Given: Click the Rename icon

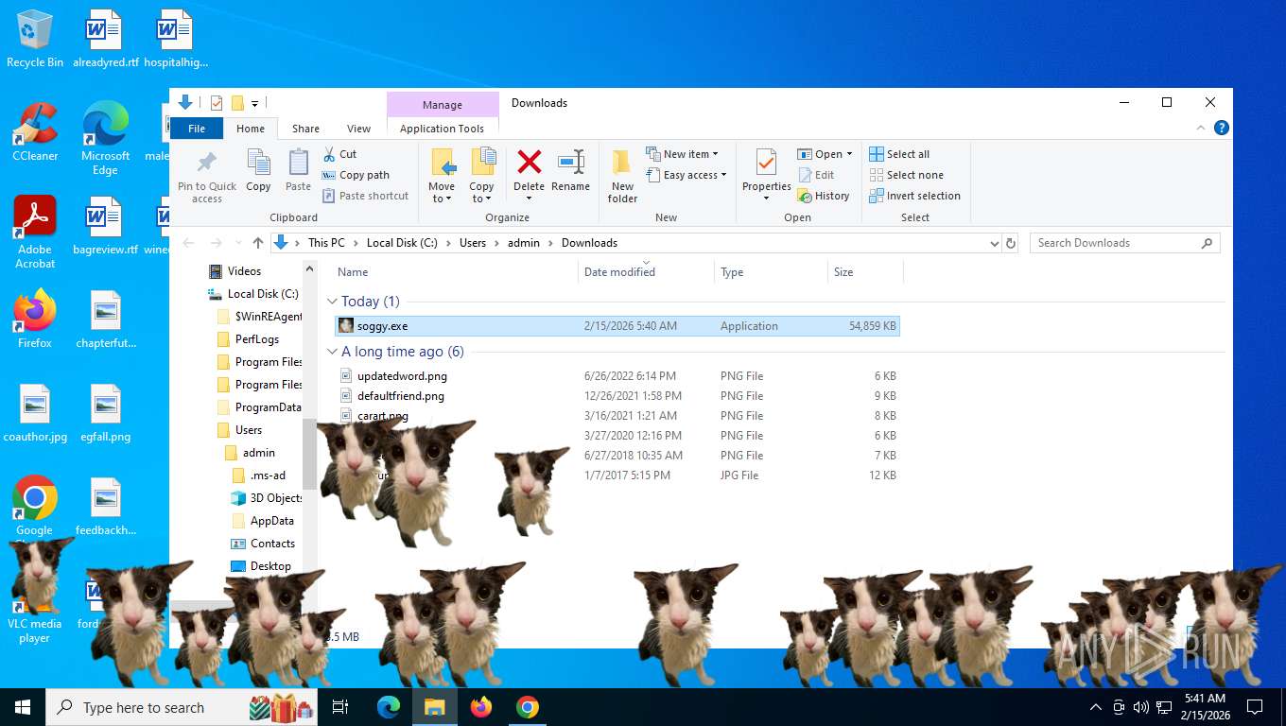Looking at the screenshot, I should (570, 163).
